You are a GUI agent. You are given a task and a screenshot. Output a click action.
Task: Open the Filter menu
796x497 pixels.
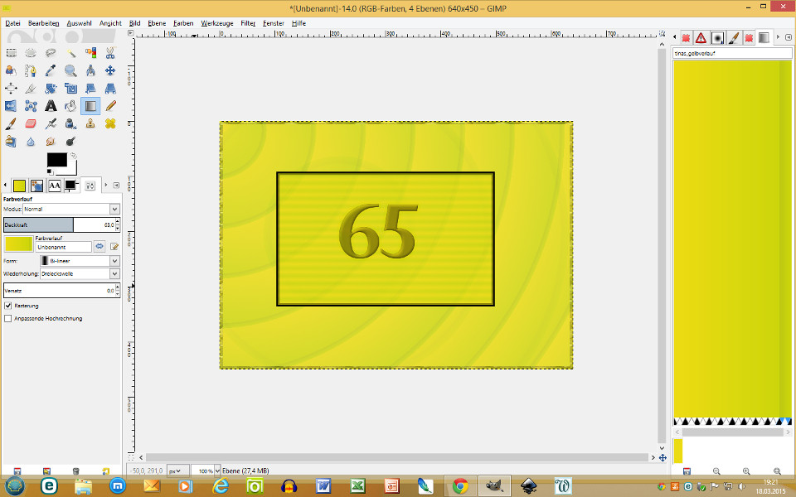[247, 23]
